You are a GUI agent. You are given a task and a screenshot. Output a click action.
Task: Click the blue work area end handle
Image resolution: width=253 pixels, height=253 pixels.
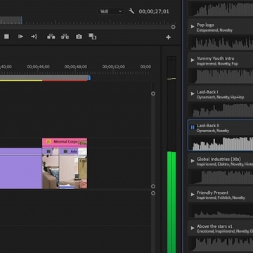pos(89,78)
